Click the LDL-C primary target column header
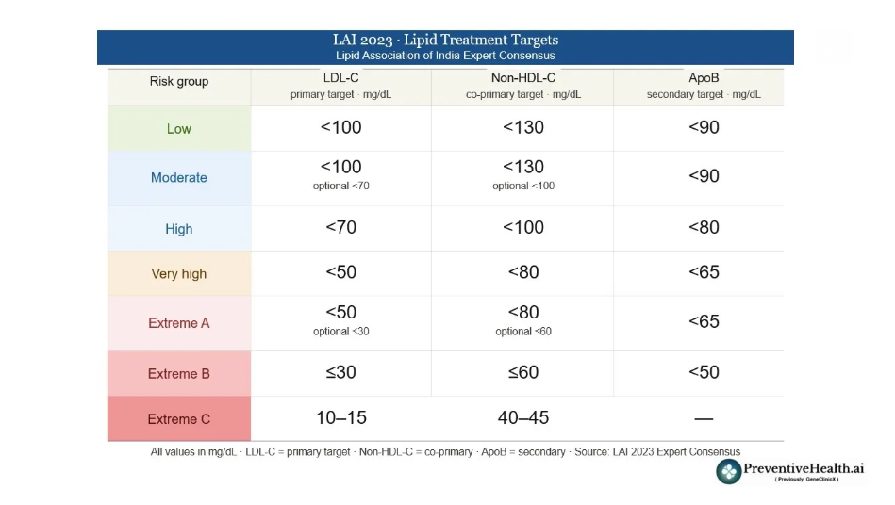 (340, 86)
